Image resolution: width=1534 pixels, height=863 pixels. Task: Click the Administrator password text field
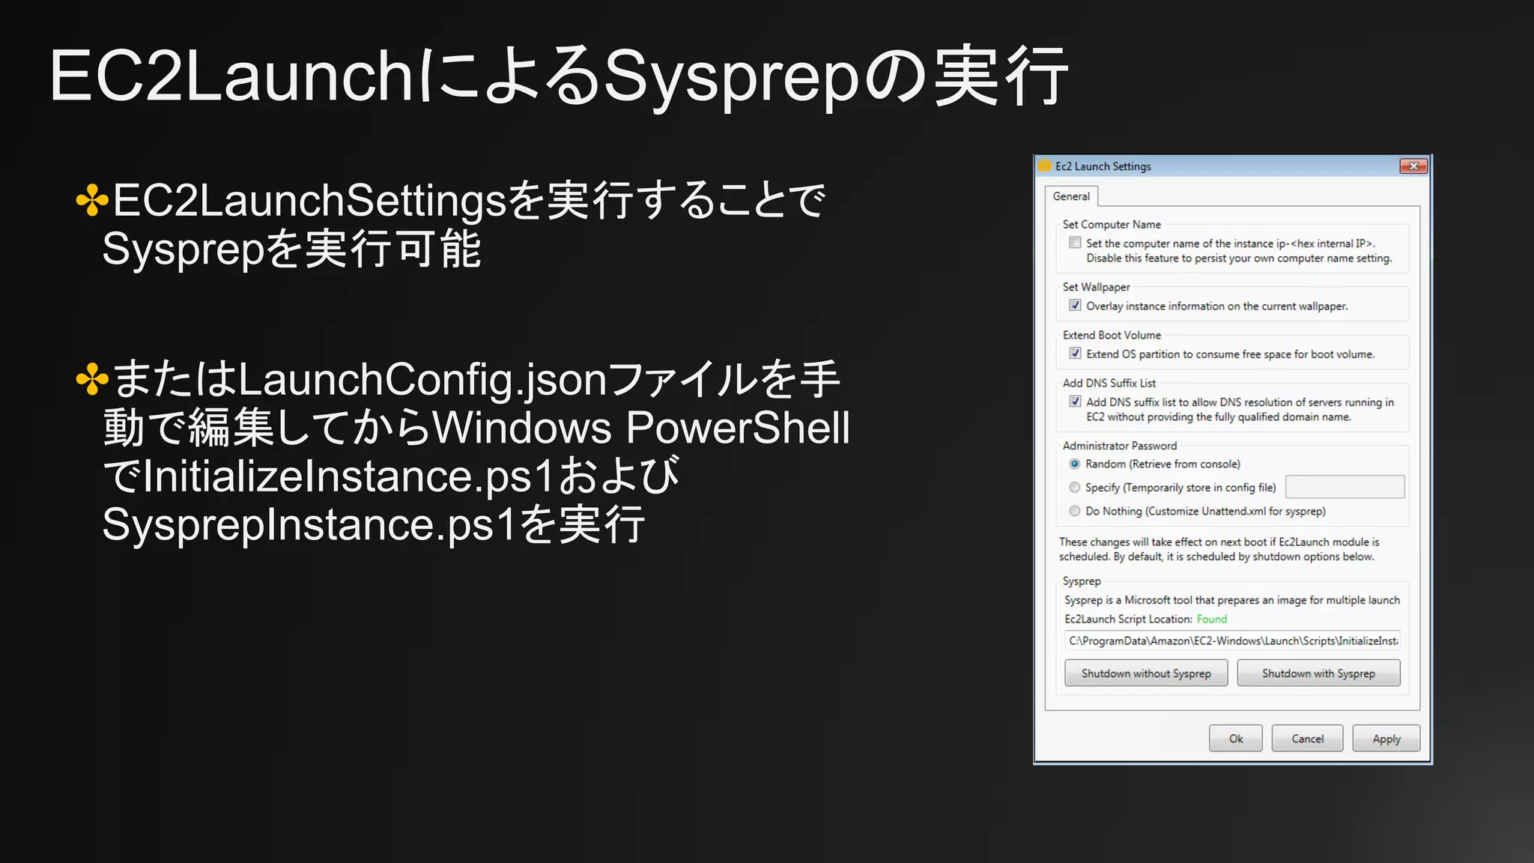click(1344, 487)
